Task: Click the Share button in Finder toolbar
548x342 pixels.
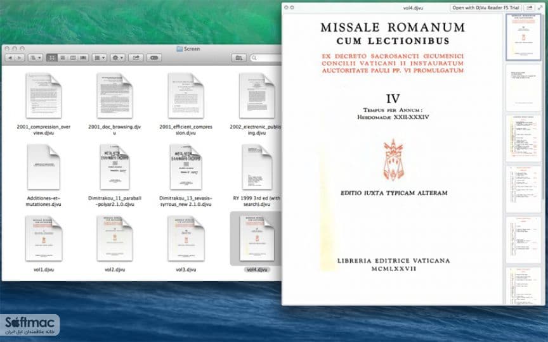Action: tap(136, 58)
